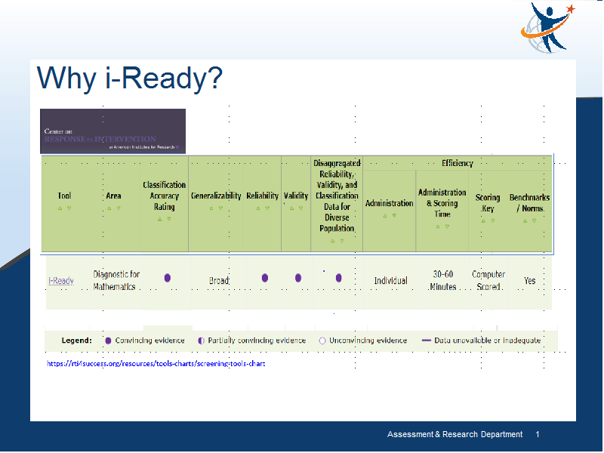
Task: Click the Computer Scored cell
Action: click(488, 280)
